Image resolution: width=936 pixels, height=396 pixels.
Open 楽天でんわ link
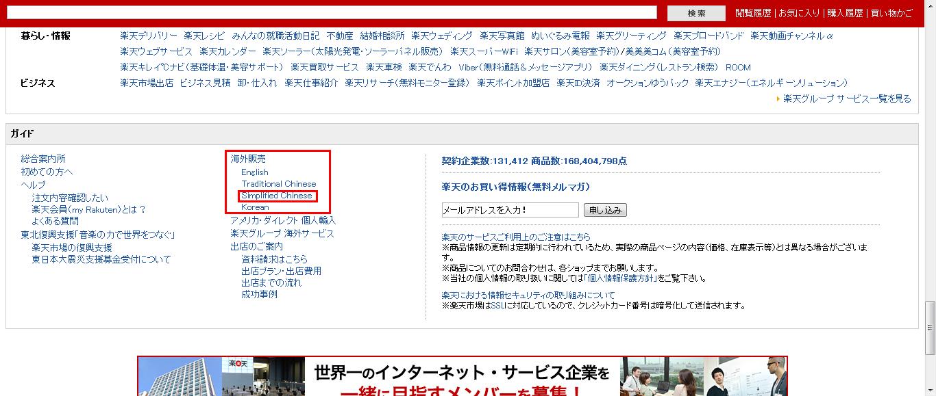430,67
